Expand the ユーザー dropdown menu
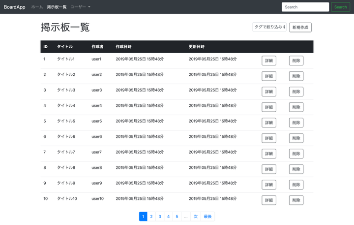Screen dimensions: 354x225 81,7
